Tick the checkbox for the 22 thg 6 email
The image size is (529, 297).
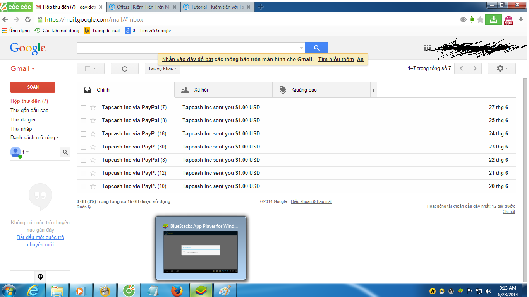pos(83,160)
